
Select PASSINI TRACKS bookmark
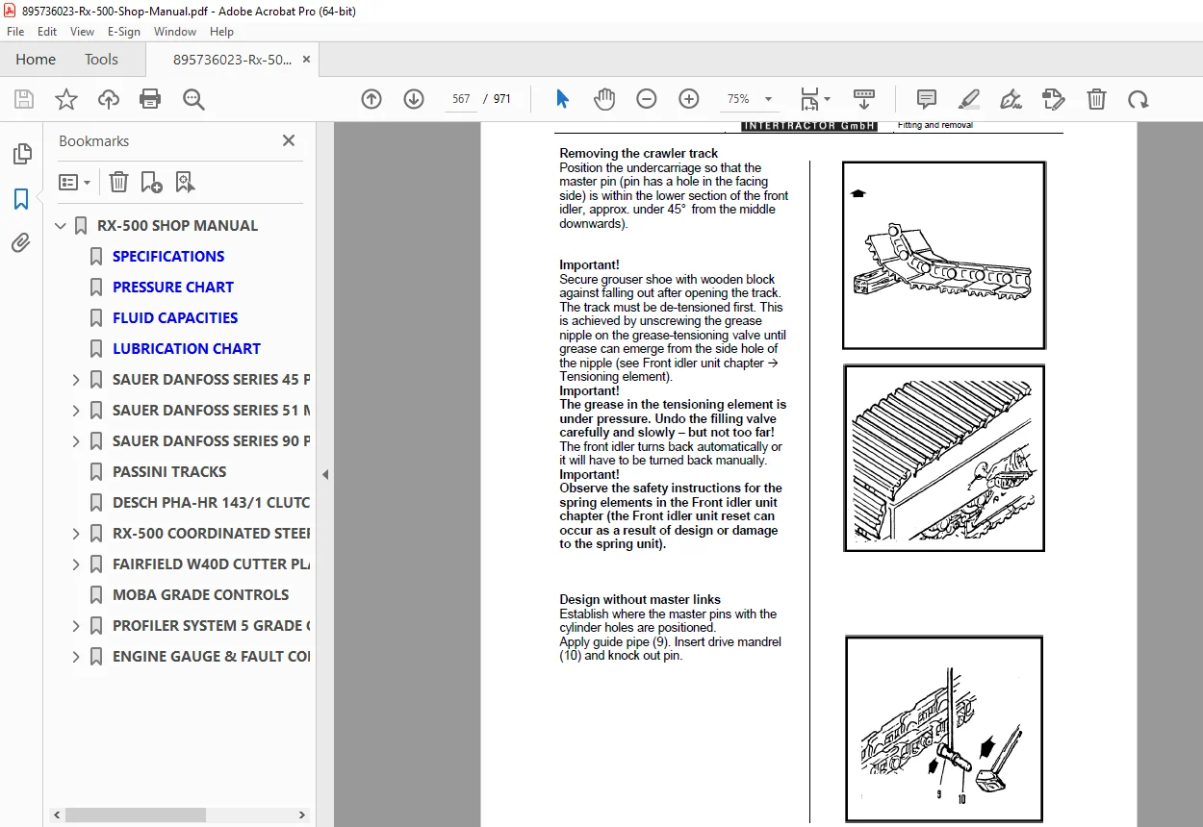(x=169, y=472)
